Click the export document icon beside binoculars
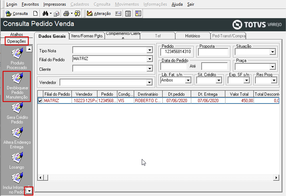This screenshot has width=286, height=196. 57,14
